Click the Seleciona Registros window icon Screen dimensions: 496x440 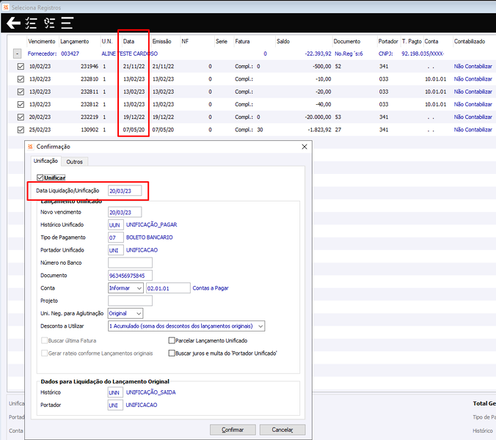(6, 7)
